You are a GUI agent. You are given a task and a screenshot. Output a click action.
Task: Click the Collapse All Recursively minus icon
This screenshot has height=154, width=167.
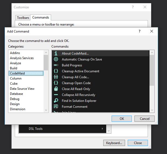56,95
